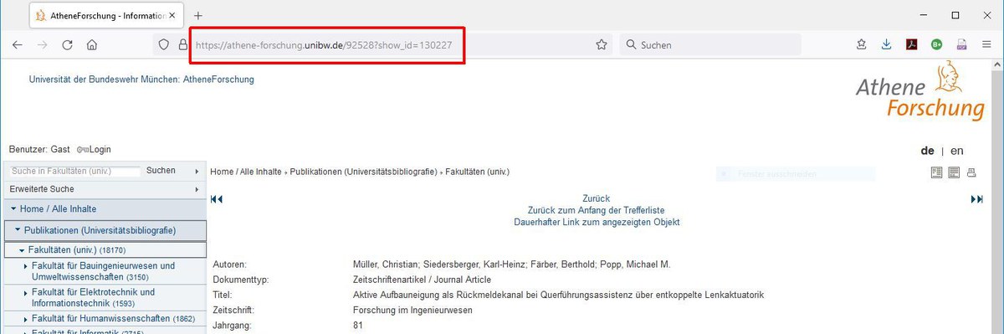Collapse the Home / Alle Inhalte node
This screenshot has height=334, width=1004.
[x=14, y=208]
